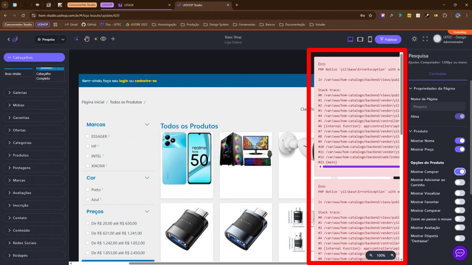Open the Pesquisa page dropdown arrow

tap(63, 39)
